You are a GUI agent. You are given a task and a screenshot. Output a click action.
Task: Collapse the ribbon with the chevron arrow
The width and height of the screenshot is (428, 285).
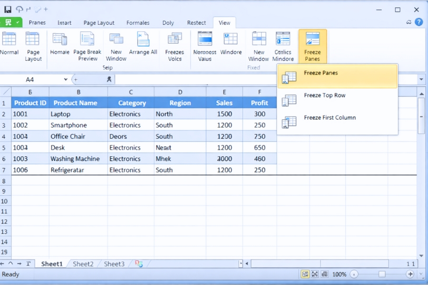pyautogui.click(x=408, y=22)
